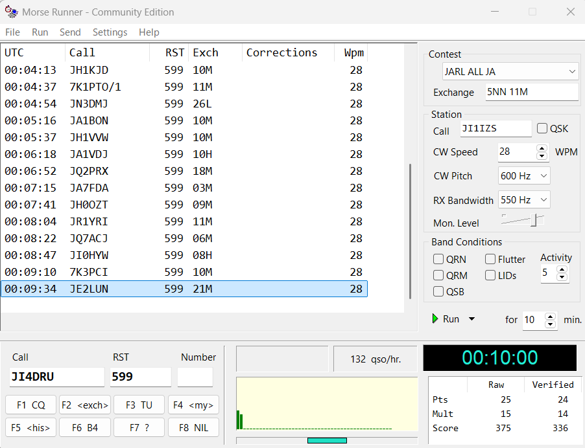Increase CW Speed with up arrow
This screenshot has height=448, width=585.
click(x=542, y=148)
